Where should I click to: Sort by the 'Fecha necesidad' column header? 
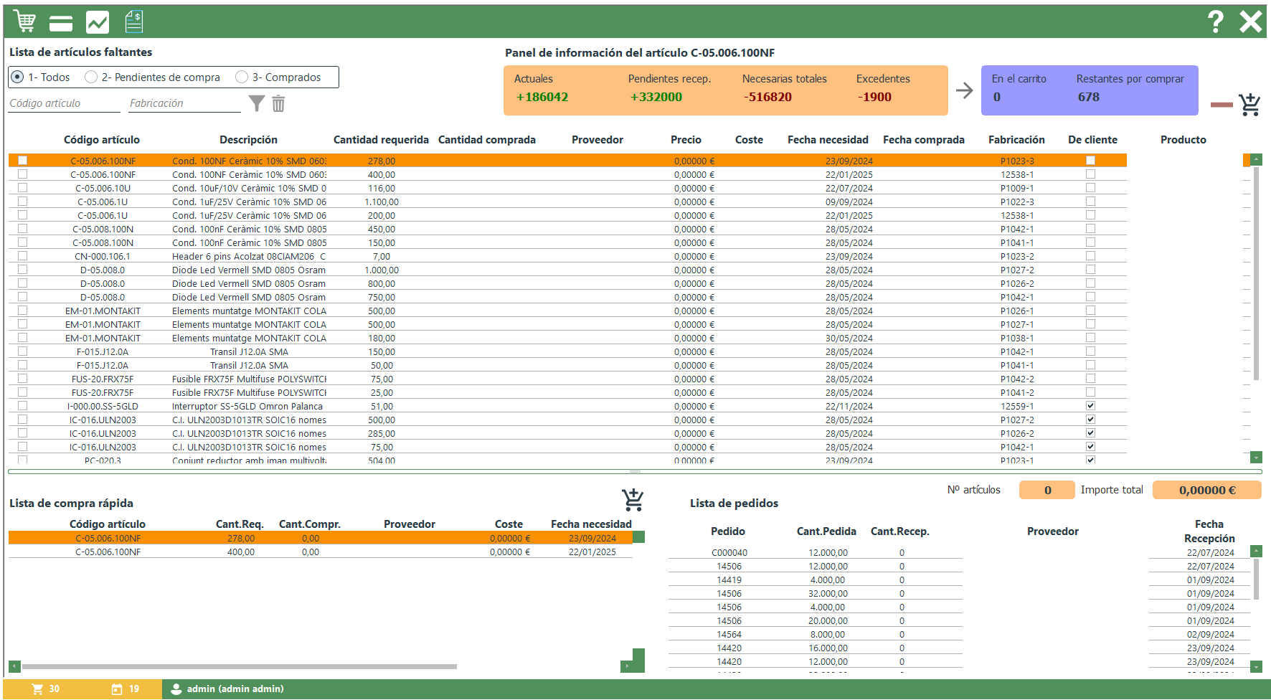[828, 140]
